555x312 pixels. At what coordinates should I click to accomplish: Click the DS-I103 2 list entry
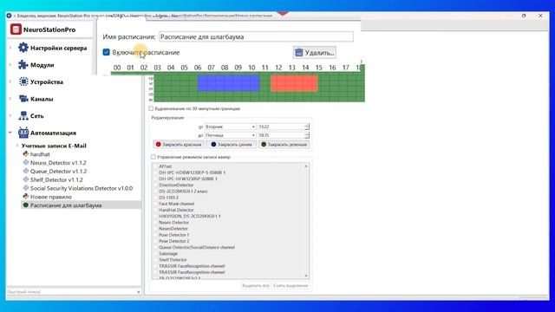click(x=168, y=197)
